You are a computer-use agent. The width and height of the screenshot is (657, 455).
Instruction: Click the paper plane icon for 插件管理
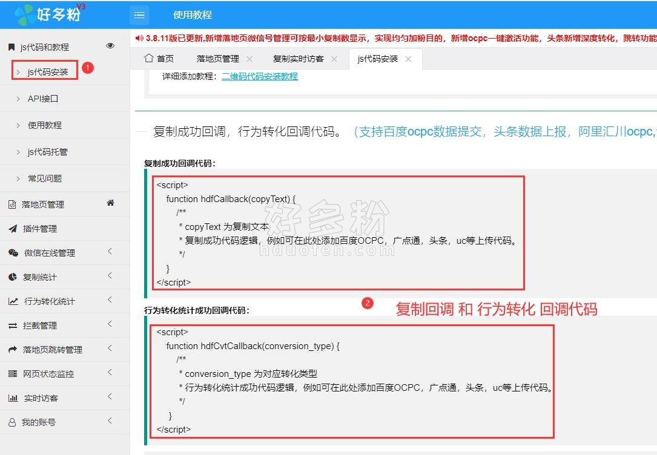(x=13, y=229)
